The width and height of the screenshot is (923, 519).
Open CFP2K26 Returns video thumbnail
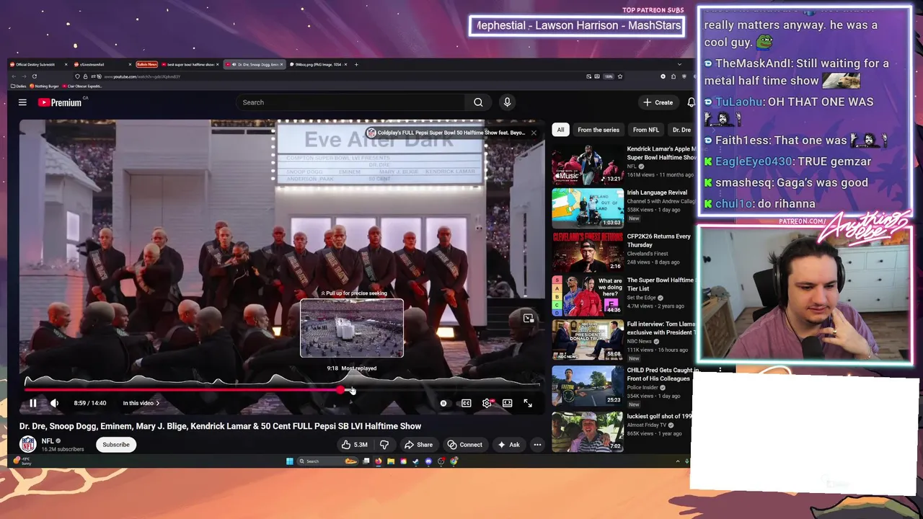click(x=588, y=252)
